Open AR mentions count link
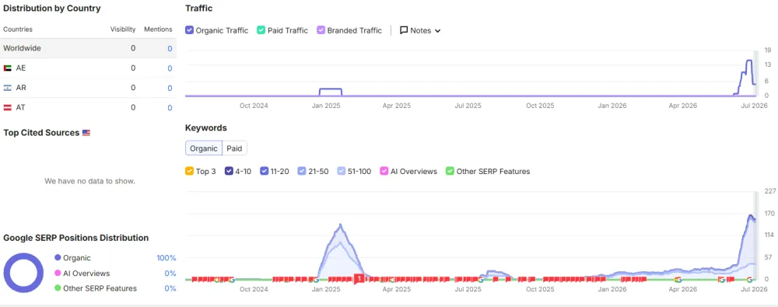Viewport: 778px width, 307px height. pos(170,89)
